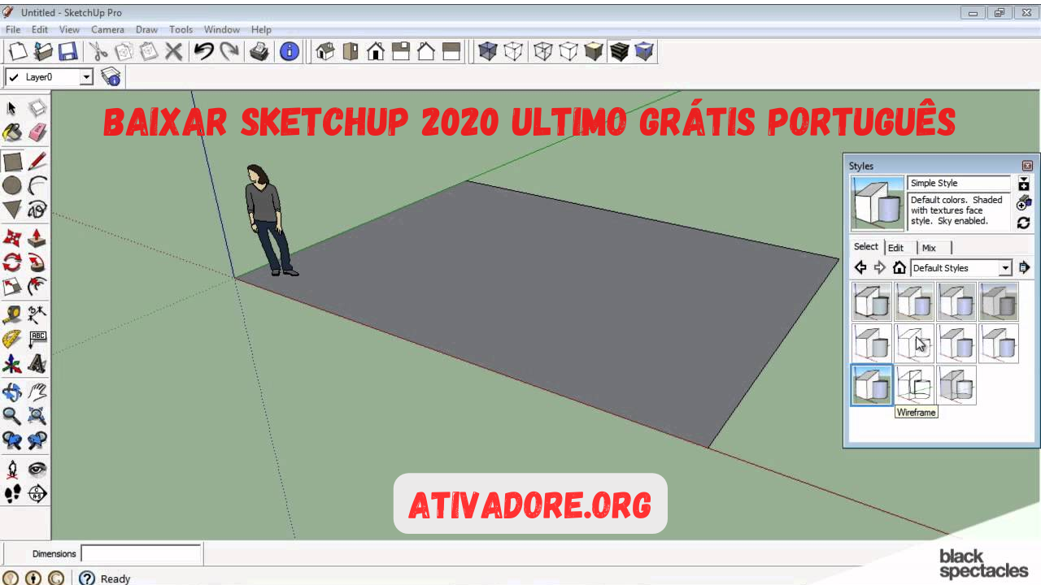Switch to Wireframe face style button

point(542,52)
